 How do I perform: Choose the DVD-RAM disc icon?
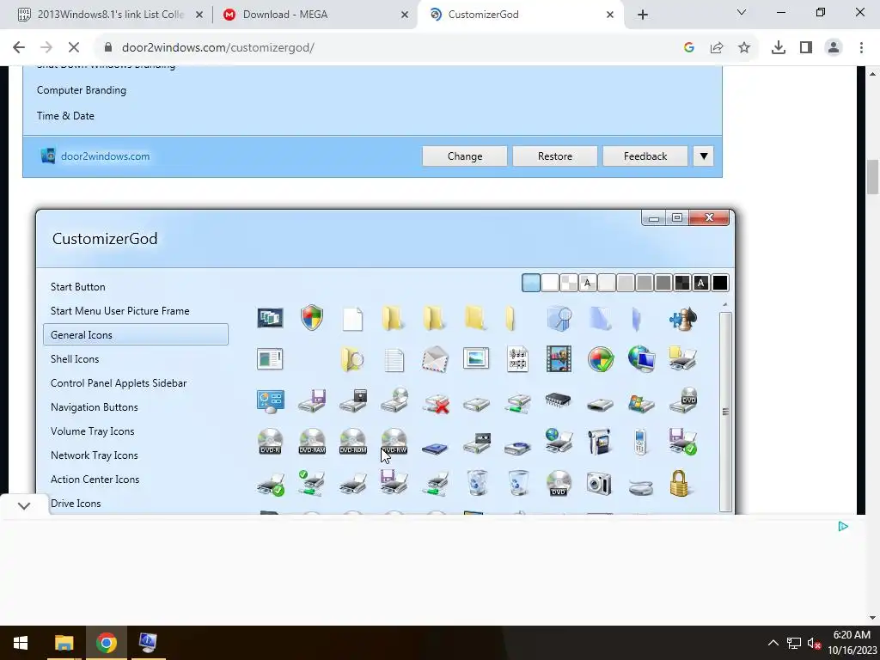click(x=312, y=441)
